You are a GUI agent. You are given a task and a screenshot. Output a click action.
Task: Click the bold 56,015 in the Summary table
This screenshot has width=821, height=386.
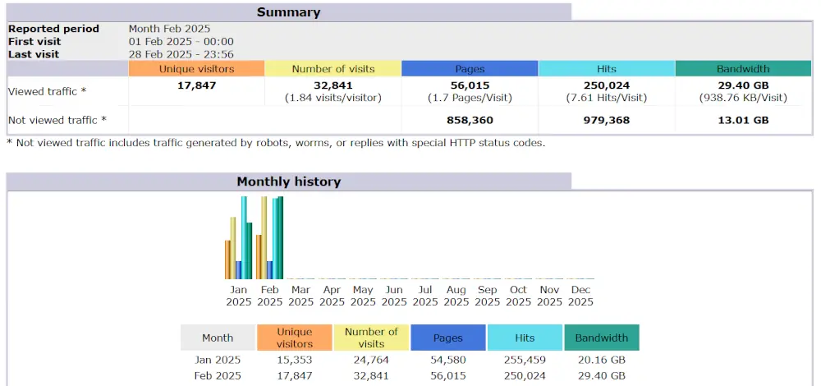coord(470,85)
